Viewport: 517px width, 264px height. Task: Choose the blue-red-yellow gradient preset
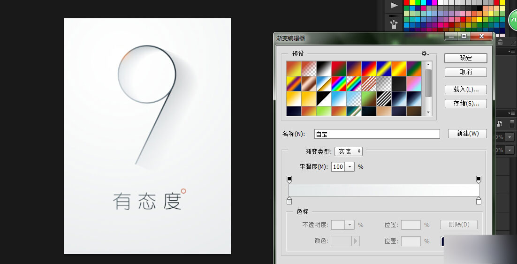coord(369,68)
